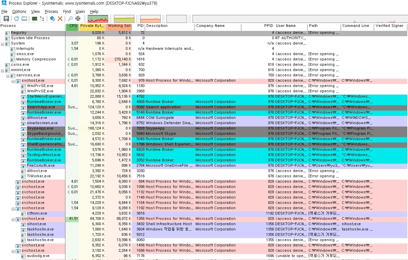Click the Windows Defender SmartScreen description cell
Screen dimensions: 408x260
(170, 123)
